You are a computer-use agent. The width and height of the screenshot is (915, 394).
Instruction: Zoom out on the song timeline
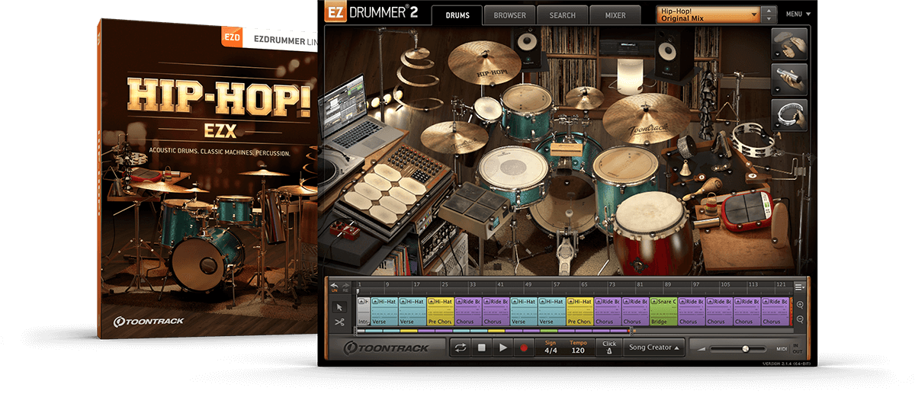(x=798, y=320)
